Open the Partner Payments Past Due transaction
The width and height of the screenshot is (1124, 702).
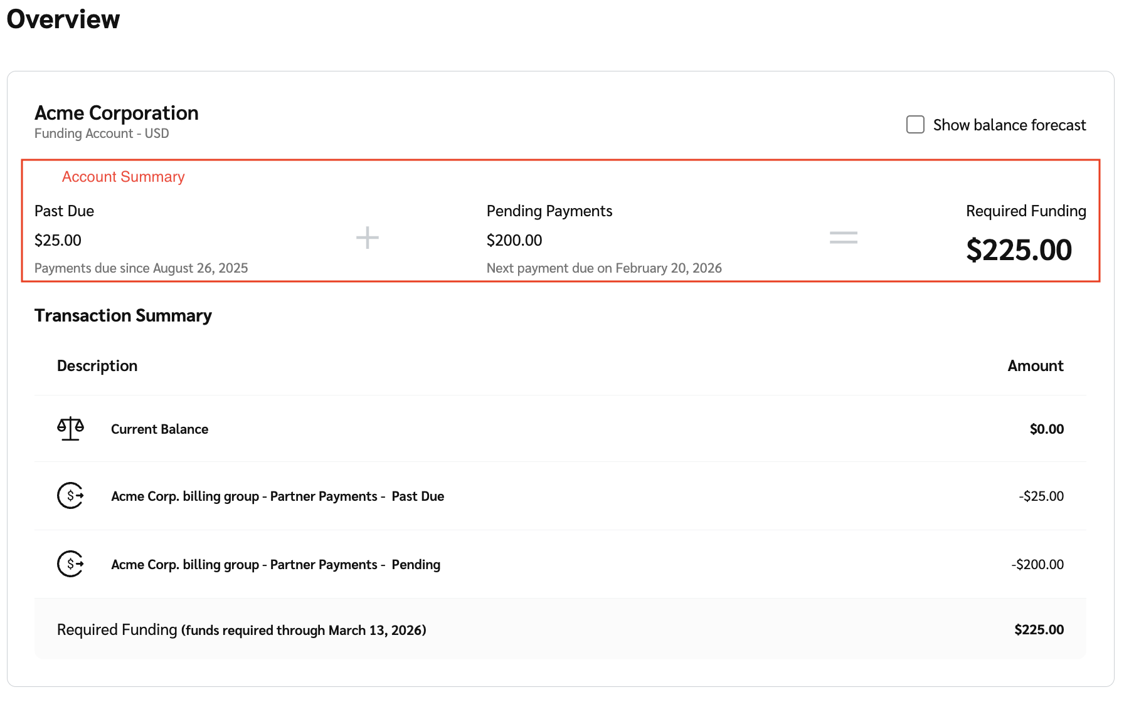tap(277, 496)
